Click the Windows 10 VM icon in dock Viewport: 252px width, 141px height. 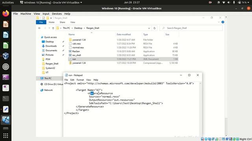coord(6,120)
